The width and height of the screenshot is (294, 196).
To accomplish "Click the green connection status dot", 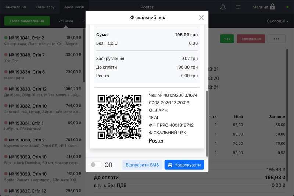I will coord(287,7).
